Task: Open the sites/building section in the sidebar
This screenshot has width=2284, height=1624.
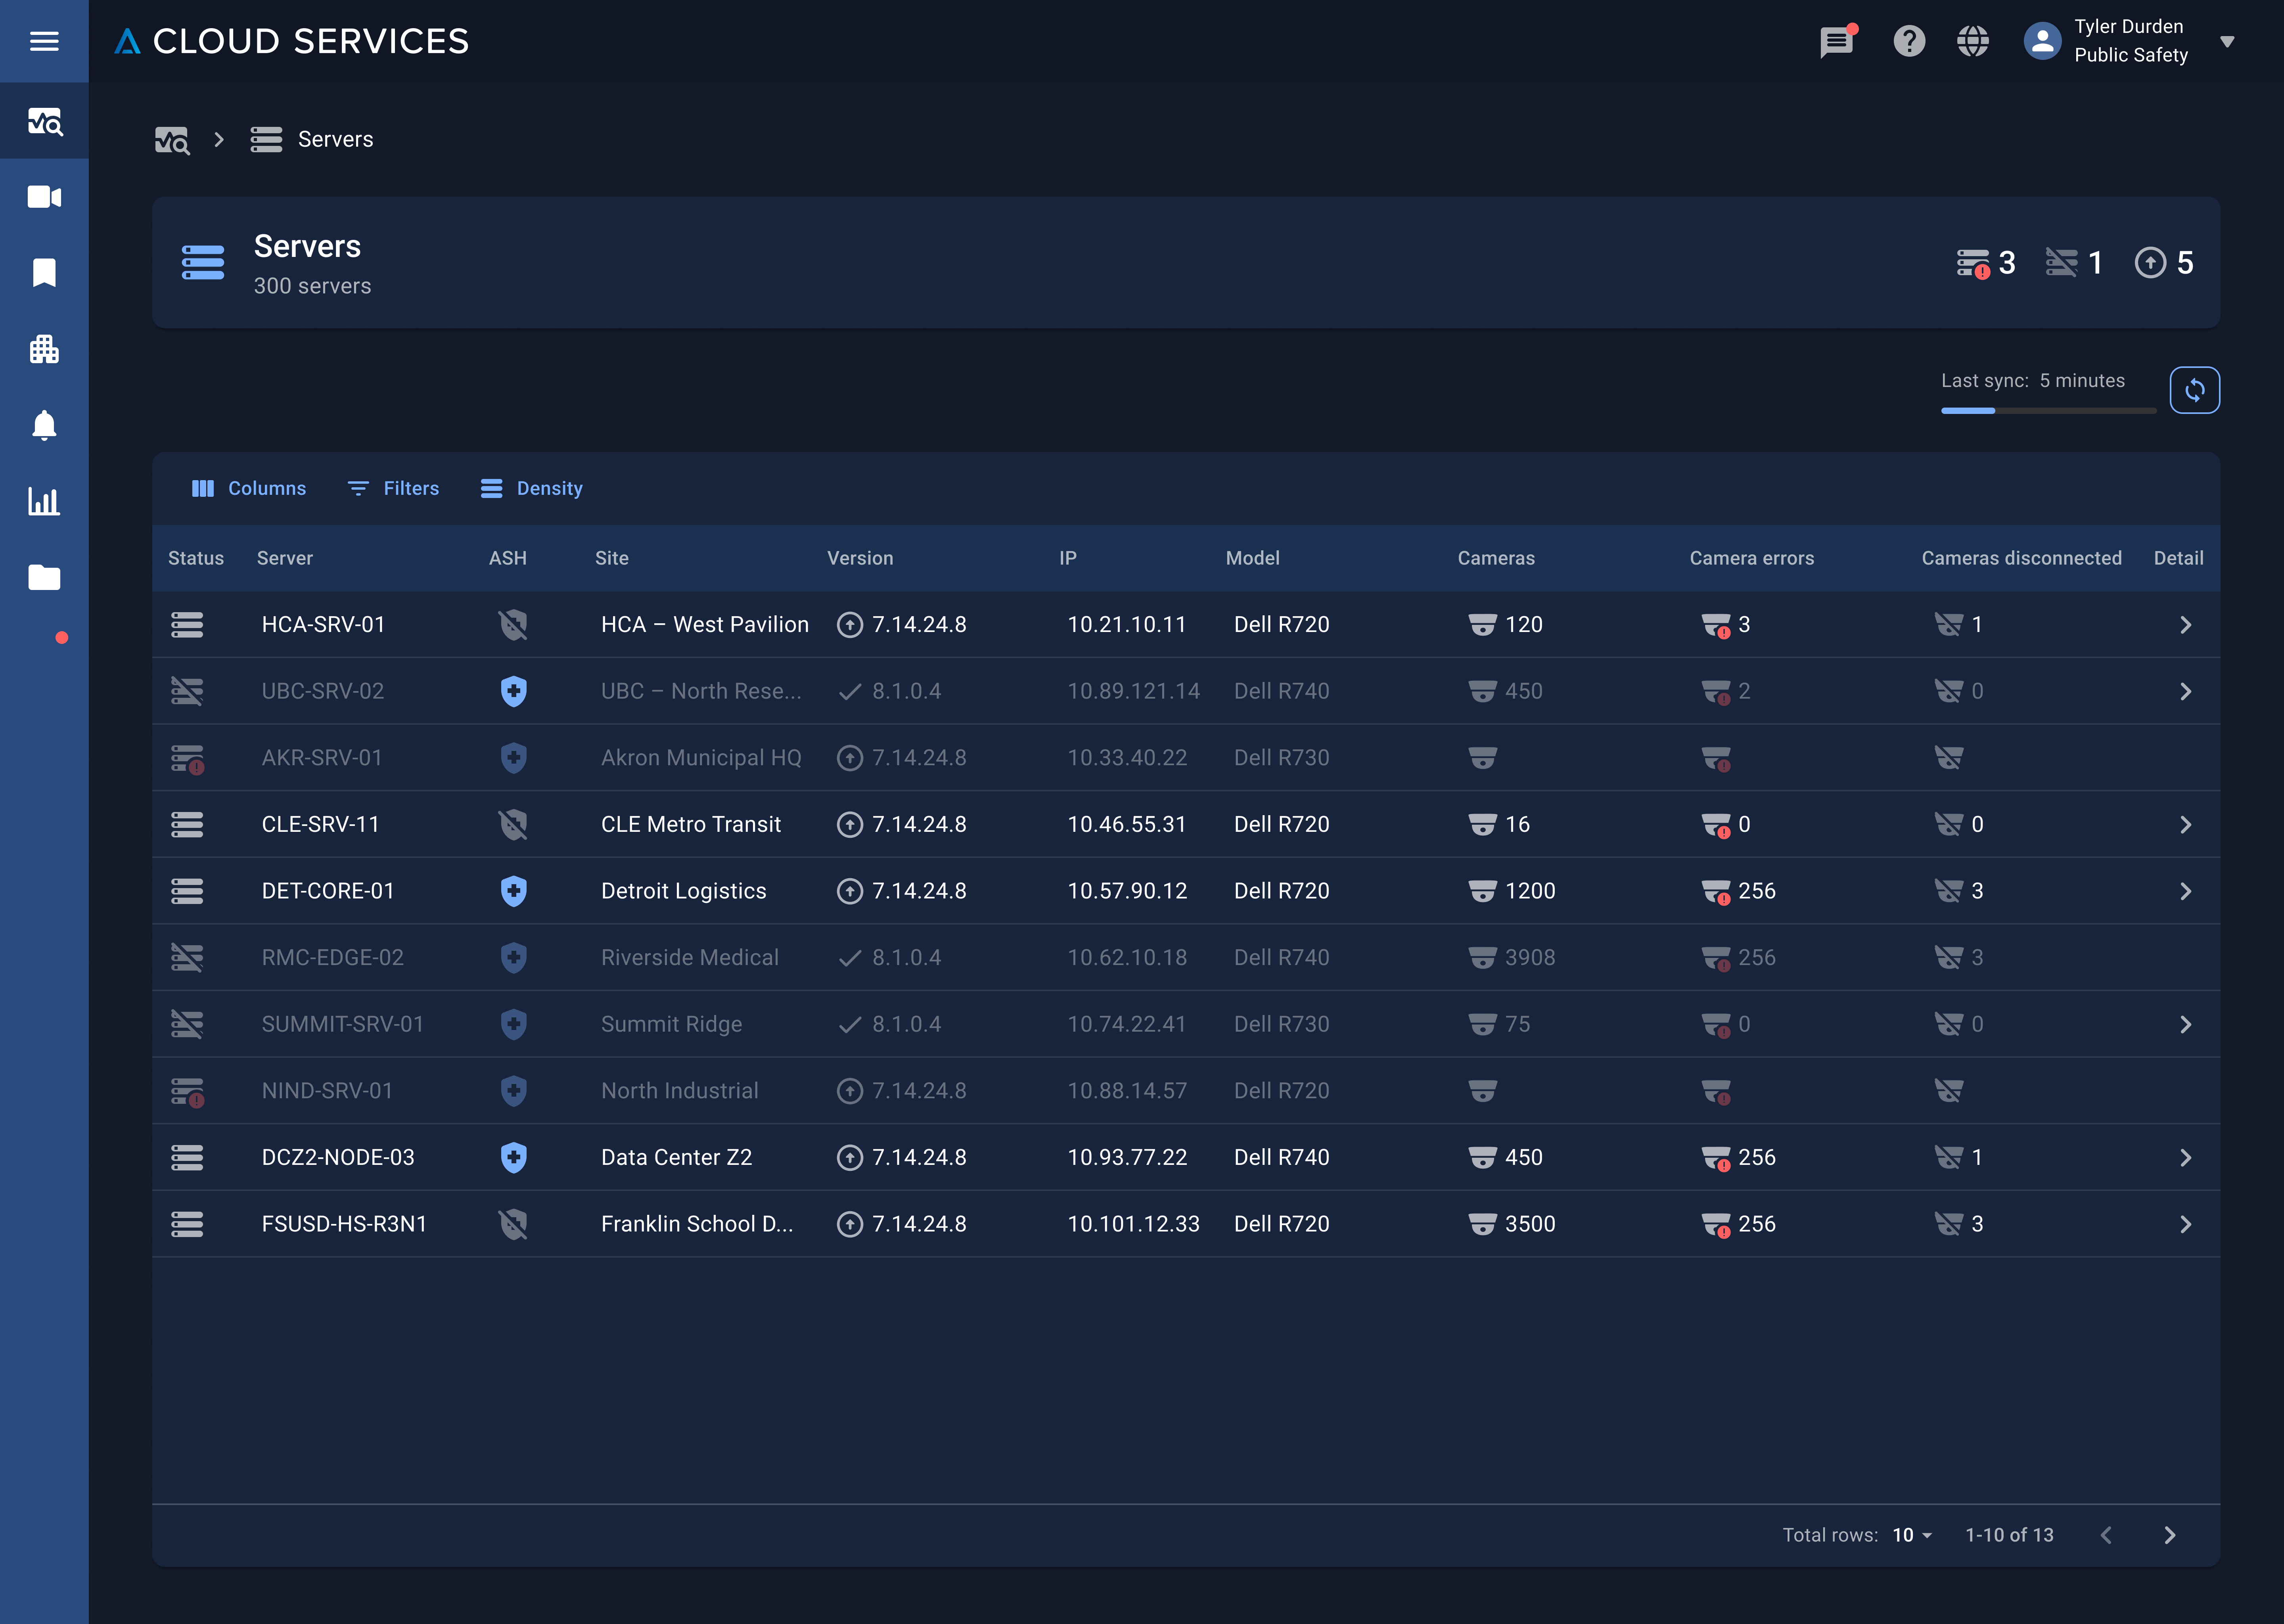Action: click(x=44, y=349)
